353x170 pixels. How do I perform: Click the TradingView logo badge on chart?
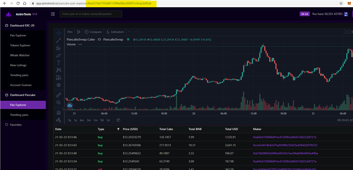pyautogui.click(x=70, y=105)
